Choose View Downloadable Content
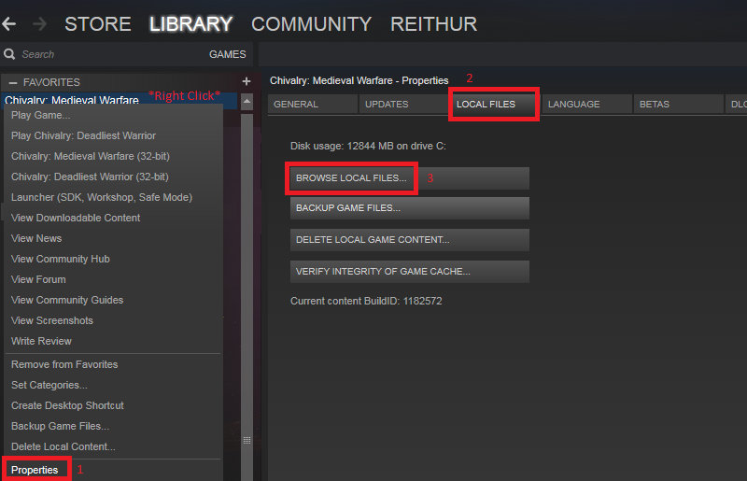Image resolution: width=747 pixels, height=481 pixels. point(113,218)
